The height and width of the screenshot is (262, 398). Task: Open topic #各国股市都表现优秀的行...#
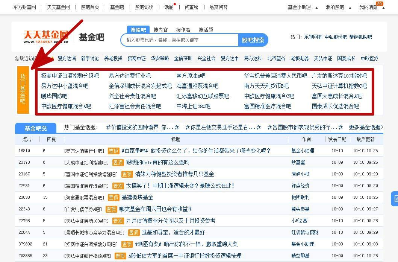point(305,127)
